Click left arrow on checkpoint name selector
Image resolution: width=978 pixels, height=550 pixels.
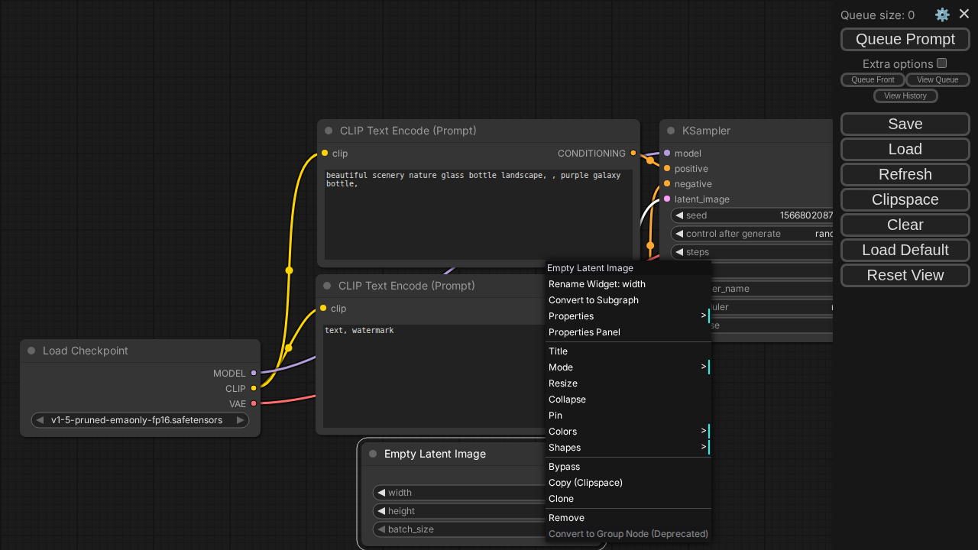(39, 420)
